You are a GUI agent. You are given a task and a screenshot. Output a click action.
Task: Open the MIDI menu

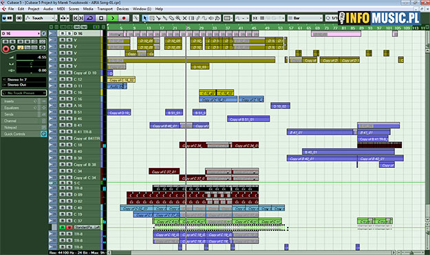[x=61, y=9]
